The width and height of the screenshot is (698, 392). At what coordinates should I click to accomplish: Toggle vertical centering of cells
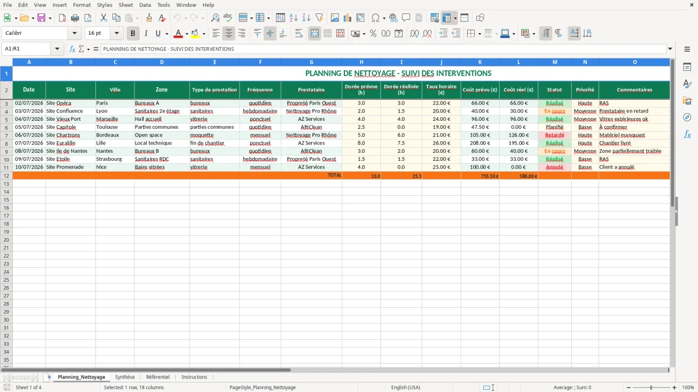270,34
